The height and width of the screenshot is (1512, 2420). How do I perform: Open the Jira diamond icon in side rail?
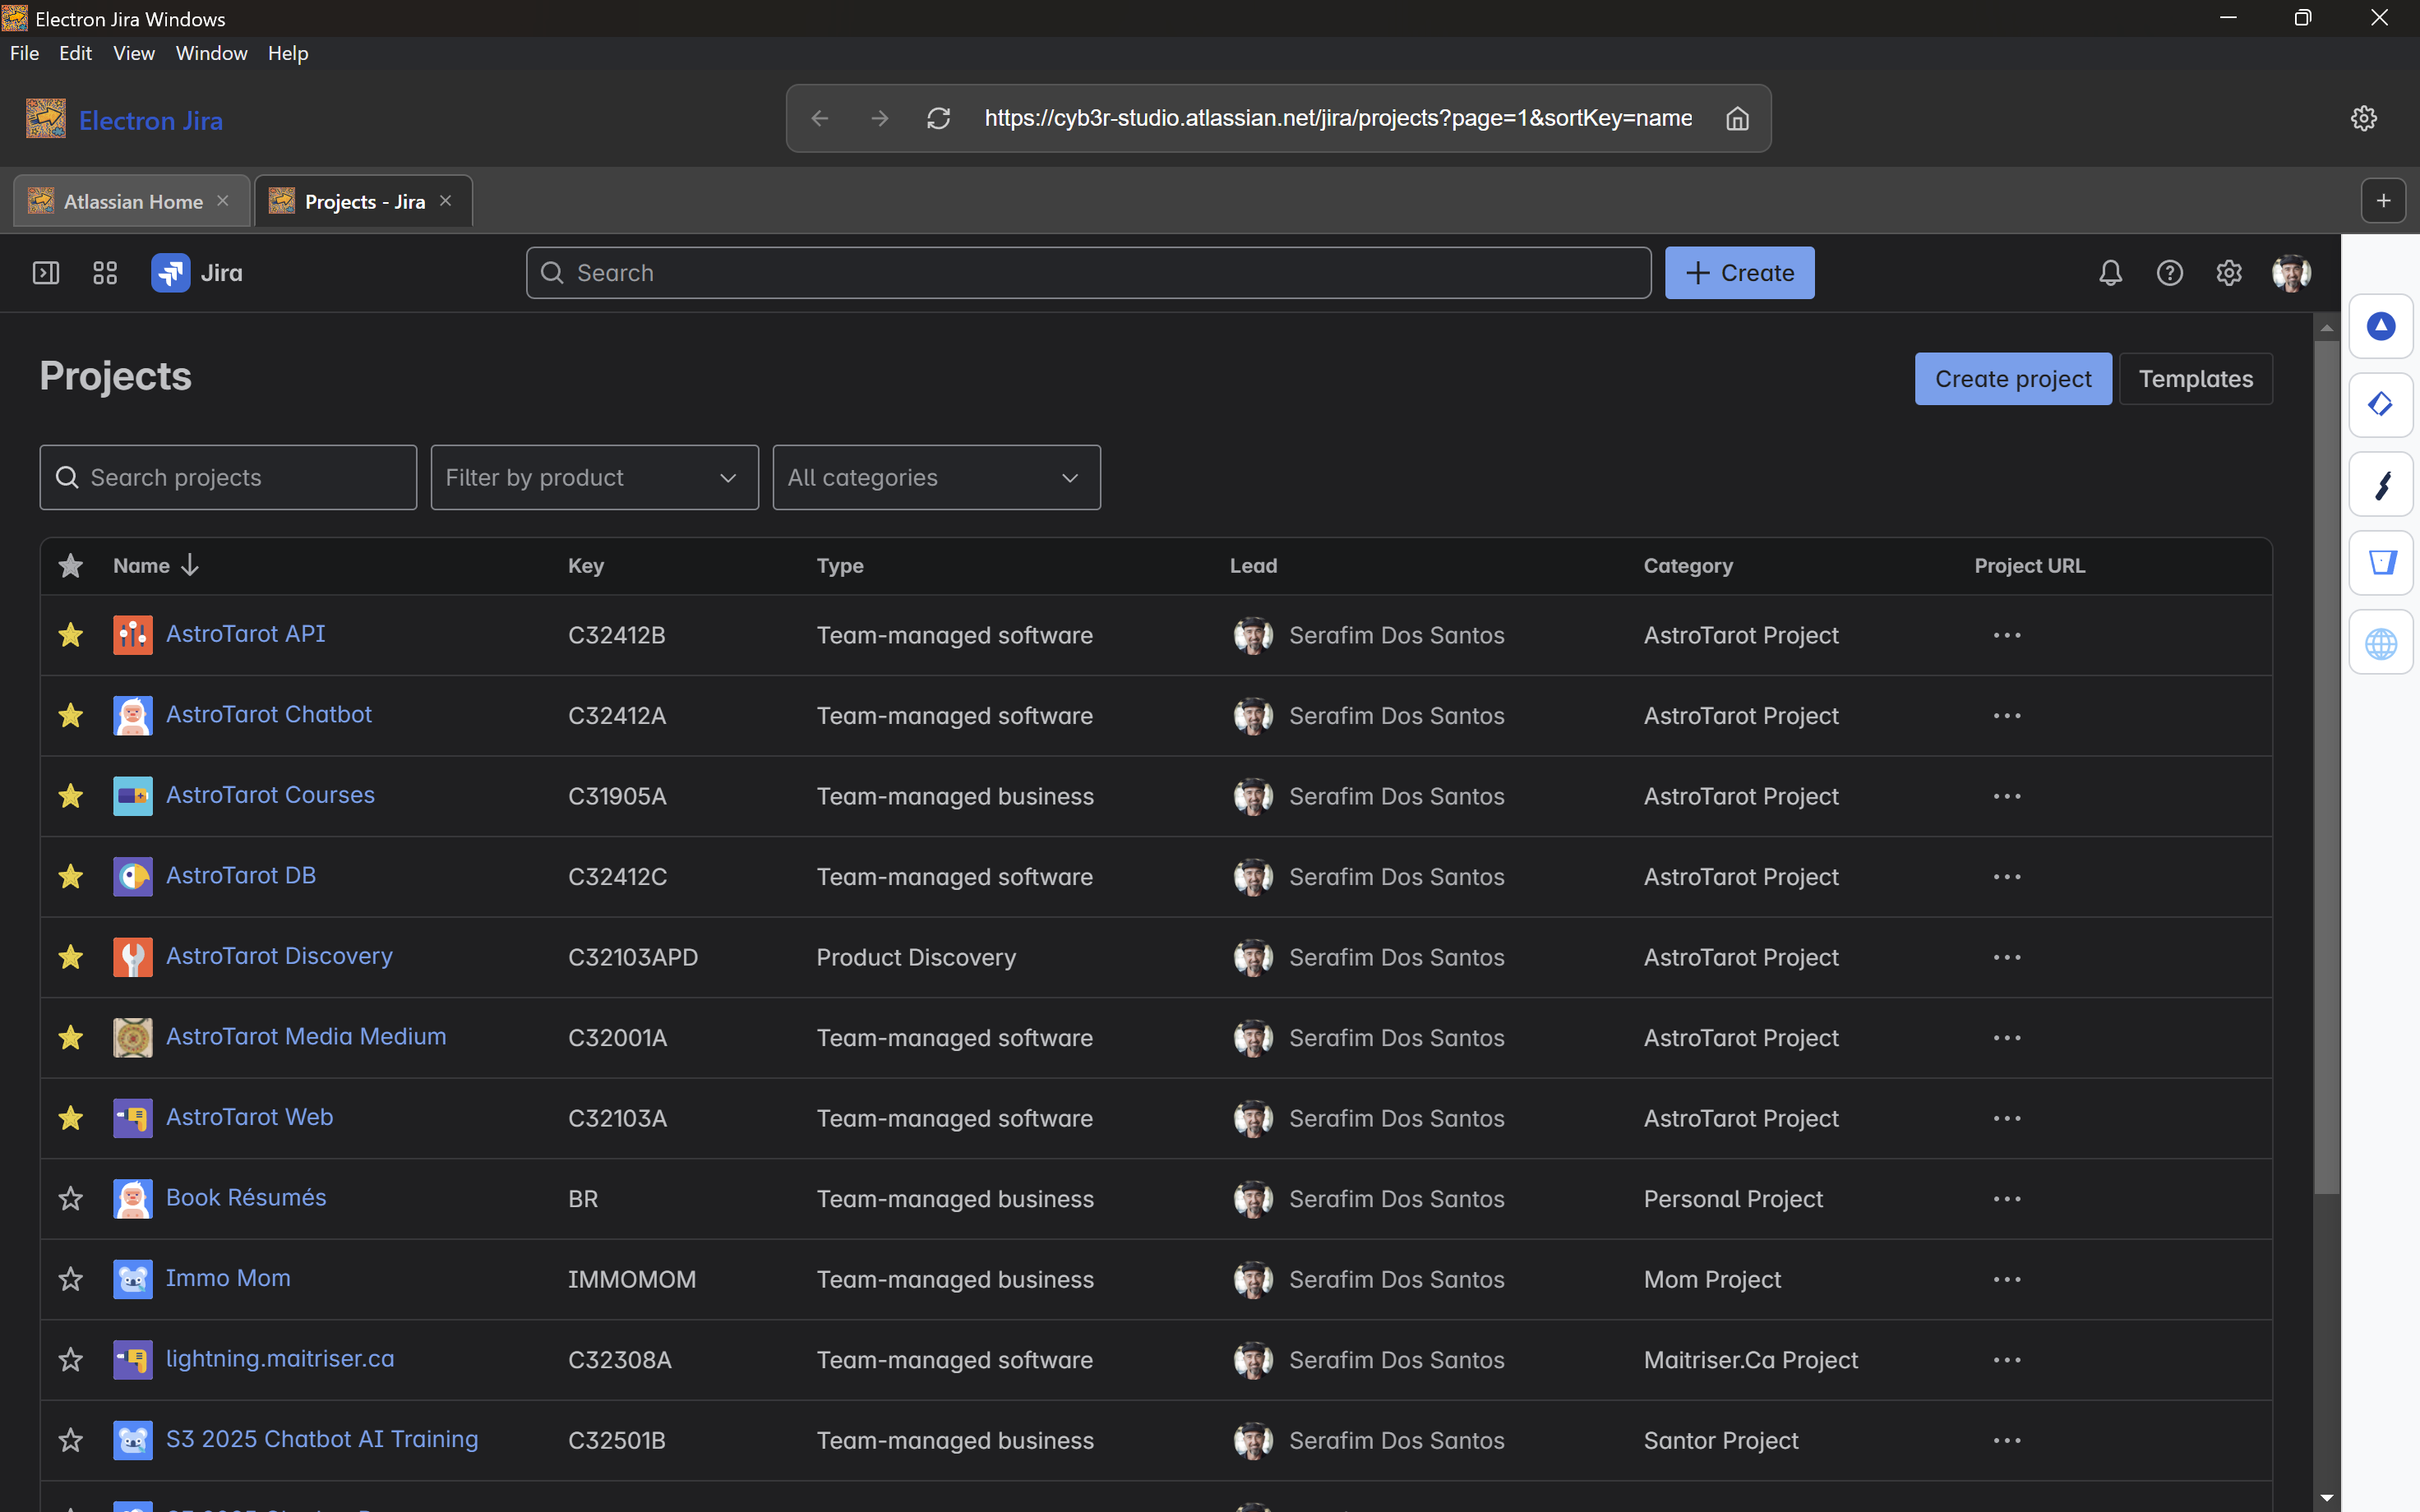pos(2381,405)
